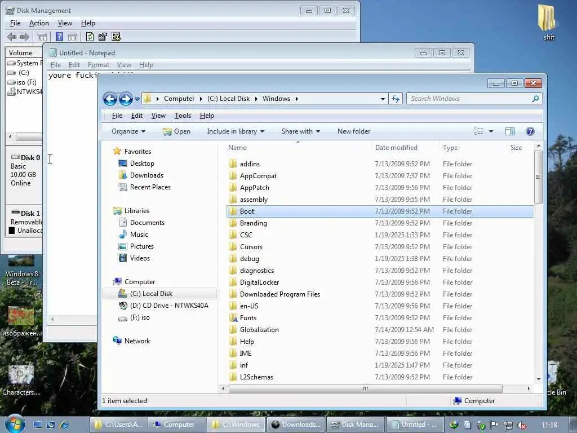The height and width of the screenshot is (433, 577).
Task: Select the debug folder row
Action: [x=380, y=258]
